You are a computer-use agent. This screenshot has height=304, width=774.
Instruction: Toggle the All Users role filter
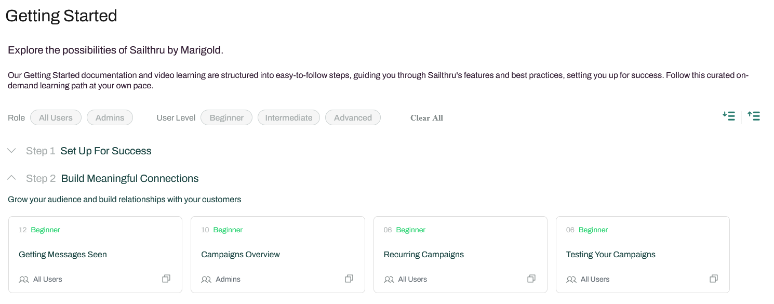pyautogui.click(x=56, y=118)
